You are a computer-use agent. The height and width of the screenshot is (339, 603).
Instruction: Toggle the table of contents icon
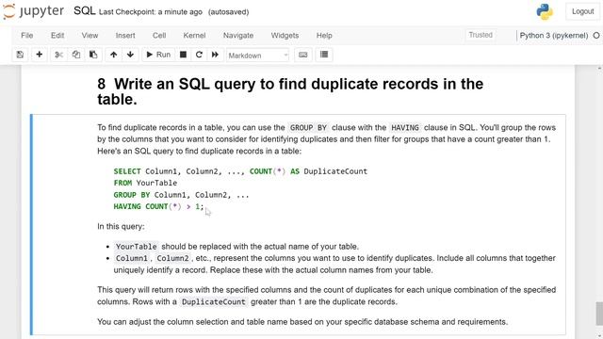324,55
